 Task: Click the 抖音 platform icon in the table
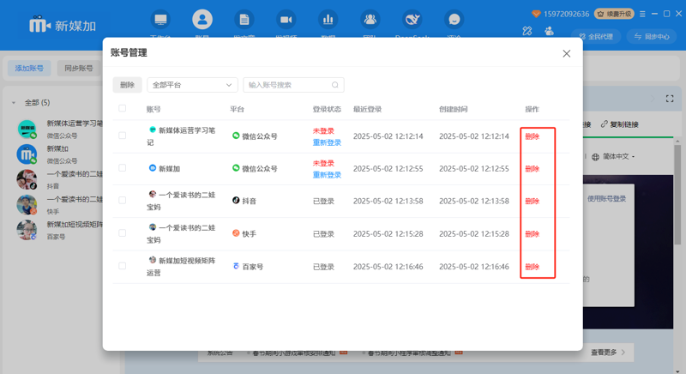(x=236, y=201)
